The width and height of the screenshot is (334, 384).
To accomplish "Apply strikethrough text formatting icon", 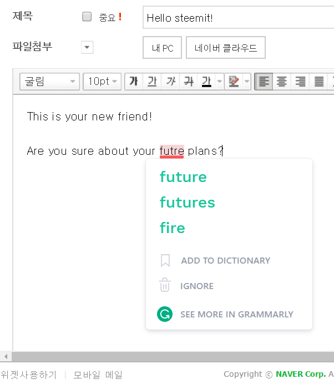I will click(x=189, y=82).
